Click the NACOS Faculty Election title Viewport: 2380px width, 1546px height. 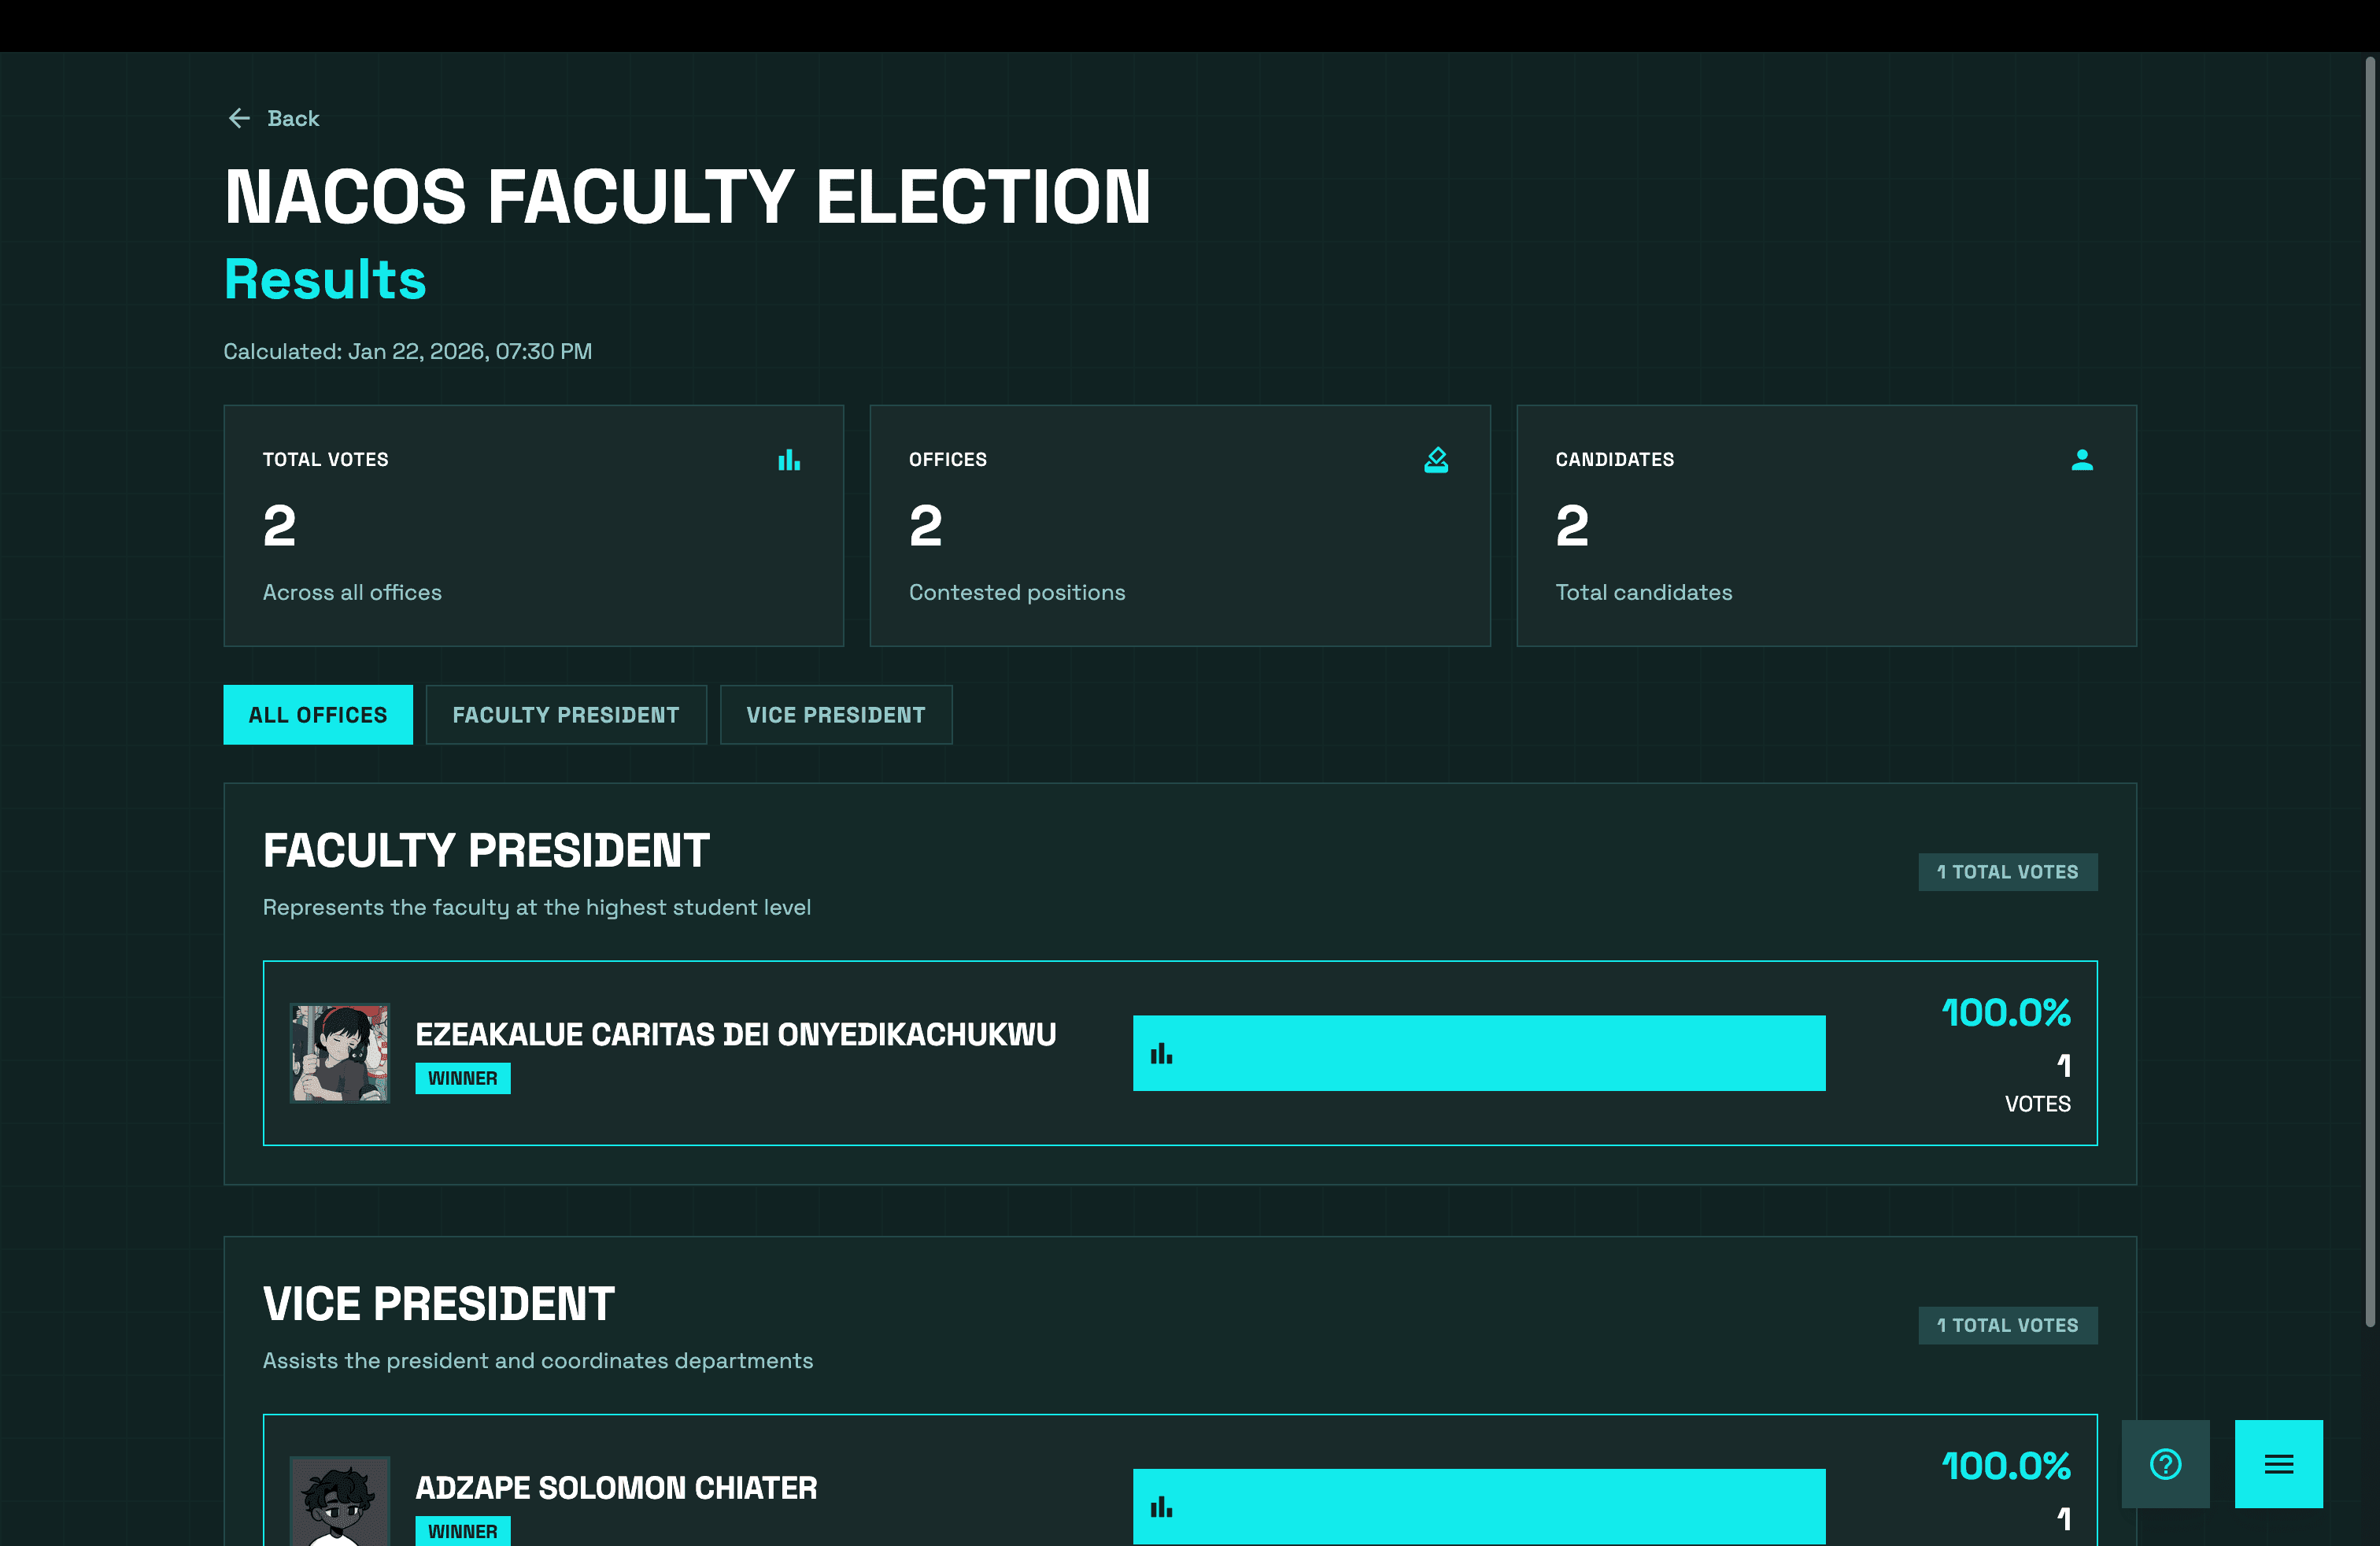688,196
